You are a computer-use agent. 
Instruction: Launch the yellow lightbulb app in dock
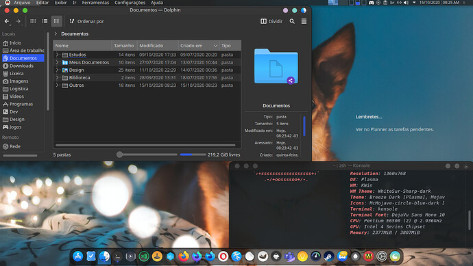point(302,256)
